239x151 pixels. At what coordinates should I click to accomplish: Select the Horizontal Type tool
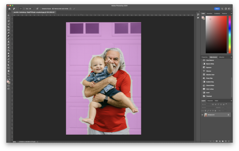tap(8, 62)
